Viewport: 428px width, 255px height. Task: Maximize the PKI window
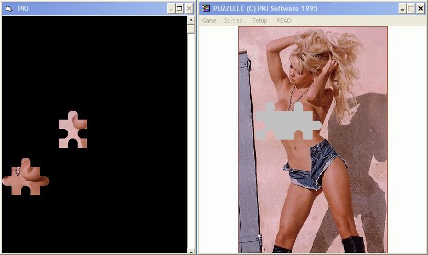[179, 9]
